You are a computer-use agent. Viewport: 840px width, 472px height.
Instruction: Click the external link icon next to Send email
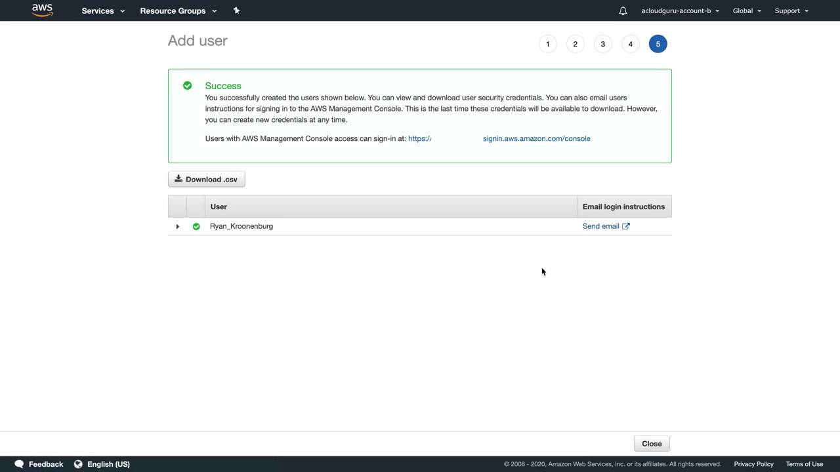tap(626, 226)
